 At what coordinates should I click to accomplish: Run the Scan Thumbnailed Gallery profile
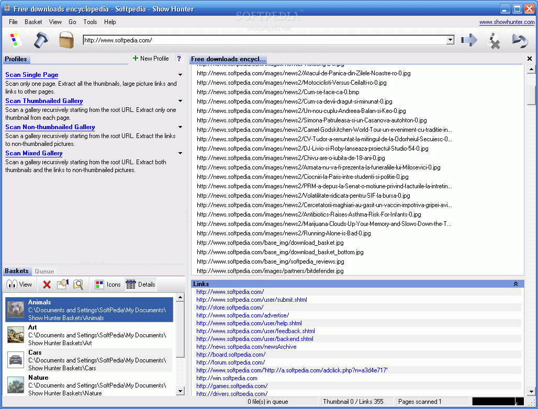pos(44,101)
